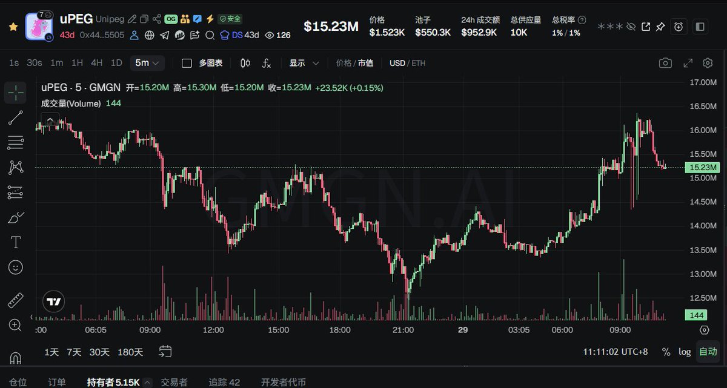Open chart settings gear at top right

[x=708, y=63]
